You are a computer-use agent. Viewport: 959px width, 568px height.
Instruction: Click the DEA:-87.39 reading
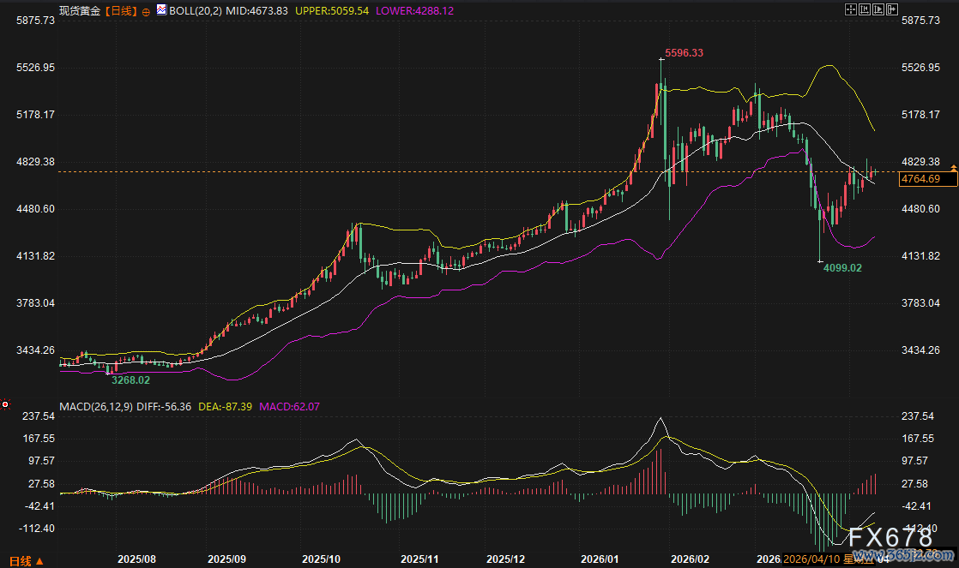click(x=225, y=406)
